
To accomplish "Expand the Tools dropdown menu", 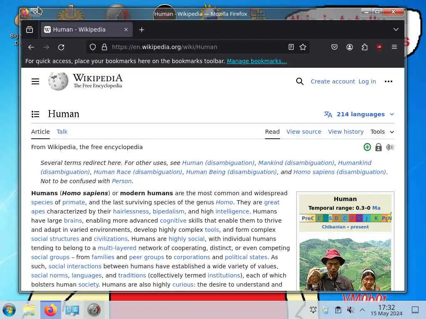I will pyautogui.click(x=382, y=132).
